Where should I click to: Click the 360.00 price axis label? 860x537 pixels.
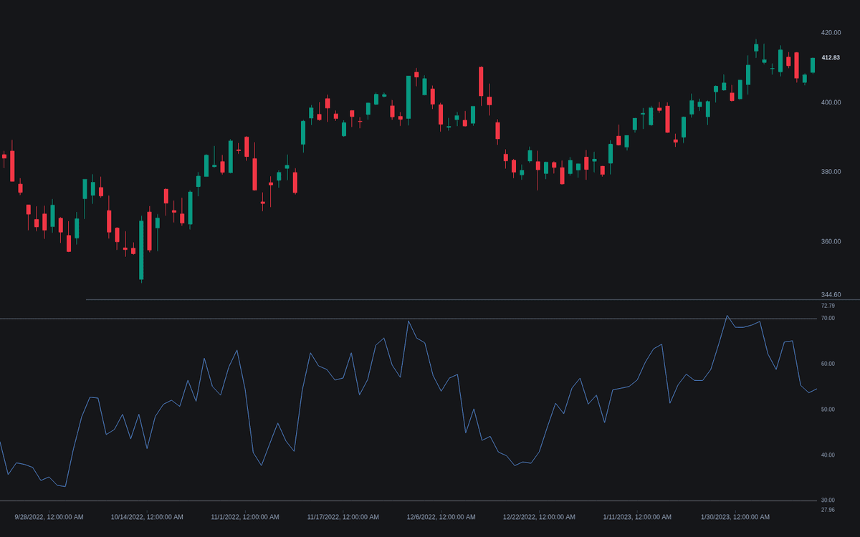pyautogui.click(x=831, y=241)
